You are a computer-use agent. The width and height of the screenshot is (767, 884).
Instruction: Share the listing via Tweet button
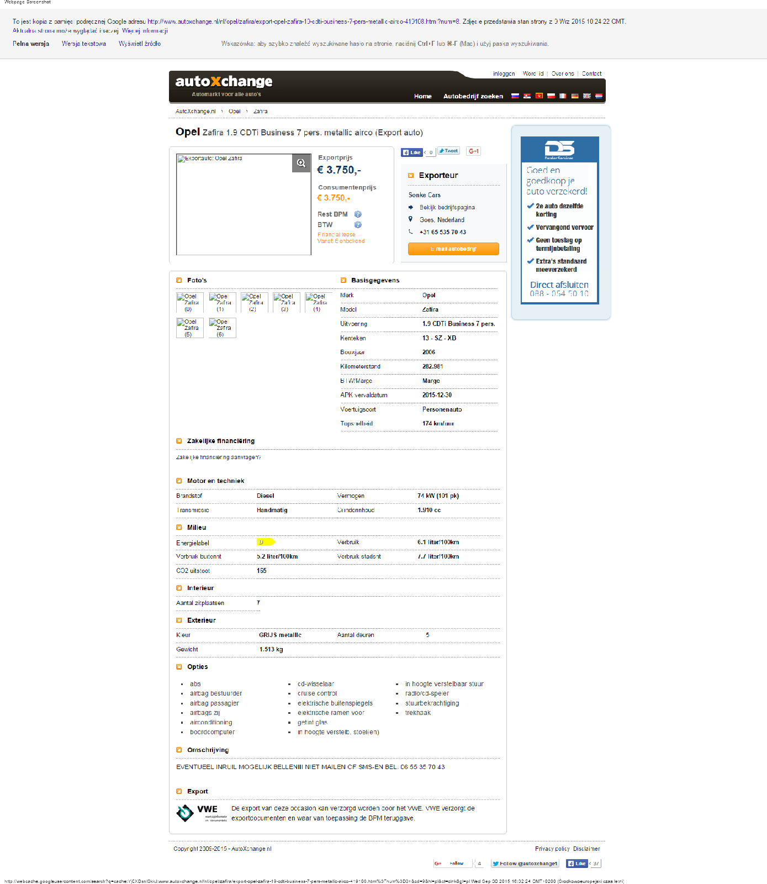pyautogui.click(x=448, y=151)
